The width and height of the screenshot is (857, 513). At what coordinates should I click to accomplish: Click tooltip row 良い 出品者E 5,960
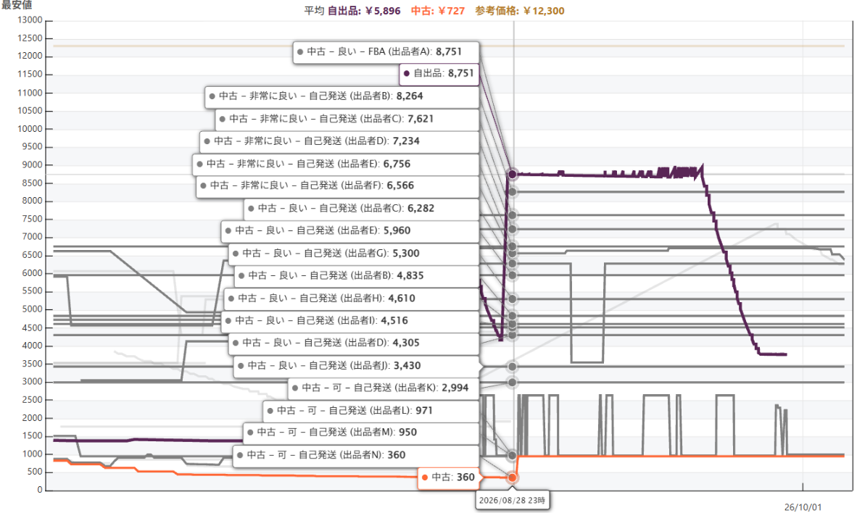coord(349,231)
